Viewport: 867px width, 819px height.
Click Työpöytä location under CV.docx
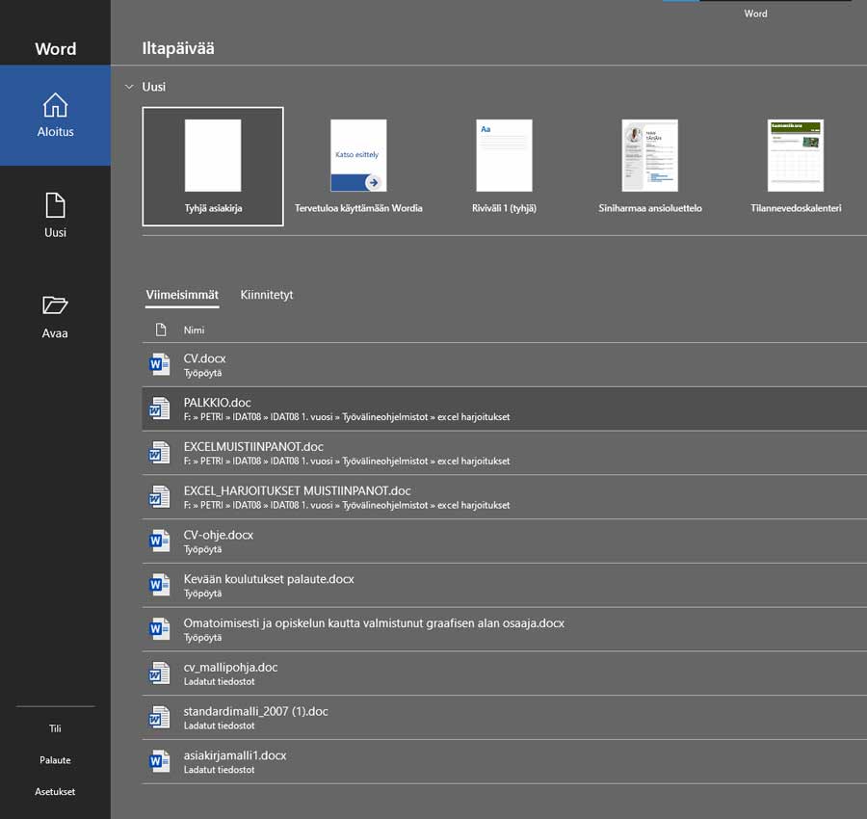click(203, 373)
